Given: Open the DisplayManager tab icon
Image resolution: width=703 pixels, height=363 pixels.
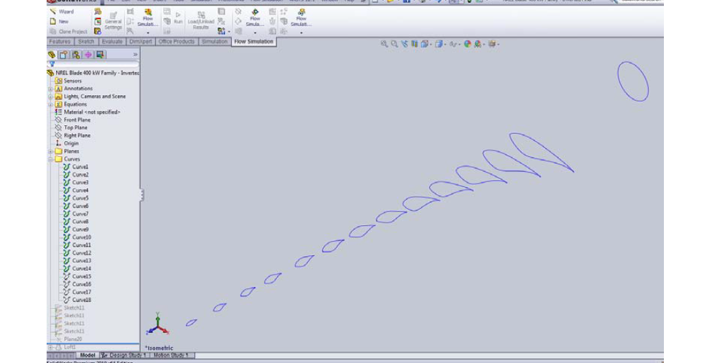Looking at the screenshot, I should (100, 55).
